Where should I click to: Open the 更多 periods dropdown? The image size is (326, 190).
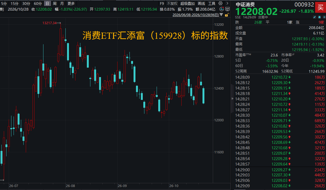[71, 4]
